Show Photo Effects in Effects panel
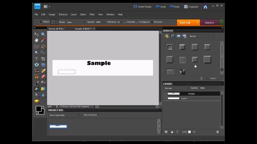This screenshot has width=257, height=144. coord(178,36)
